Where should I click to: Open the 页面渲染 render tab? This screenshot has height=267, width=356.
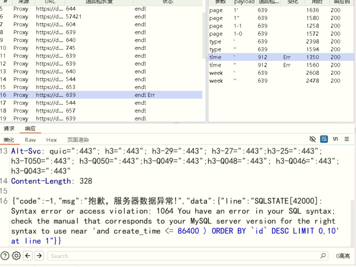coord(78,140)
